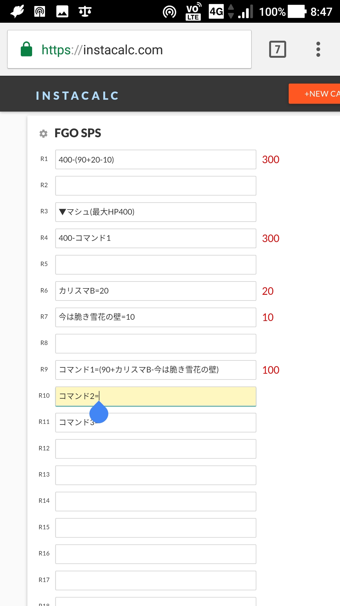This screenshot has width=340, height=606.
Task: Edit the R9 コマンド1 formula row
Action: (156, 370)
